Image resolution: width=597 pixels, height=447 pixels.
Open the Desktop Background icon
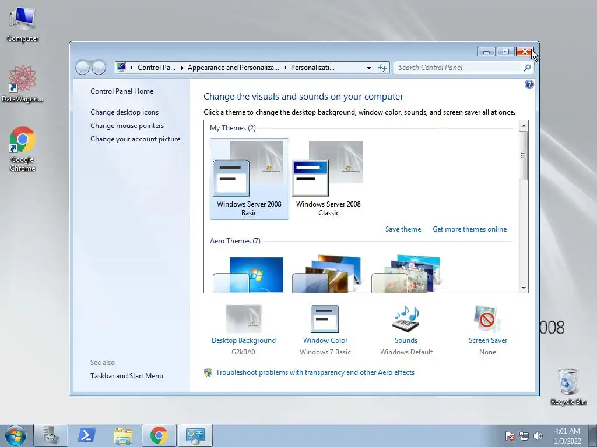click(x=244, y=318)
